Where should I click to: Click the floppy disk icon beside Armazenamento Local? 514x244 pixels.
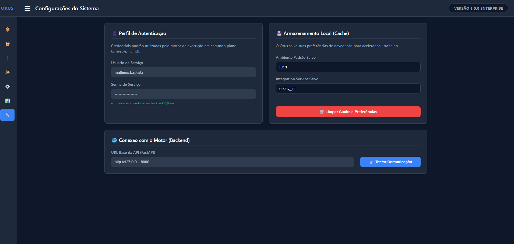(279, 33)
